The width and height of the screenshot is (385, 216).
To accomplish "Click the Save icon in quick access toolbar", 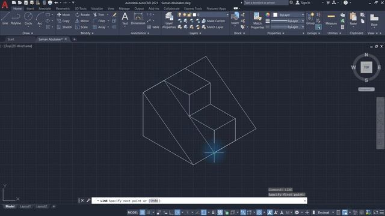I will pyautogui.click(x=26, y=2).
